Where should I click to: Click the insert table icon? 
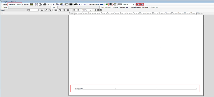[111, 4]
